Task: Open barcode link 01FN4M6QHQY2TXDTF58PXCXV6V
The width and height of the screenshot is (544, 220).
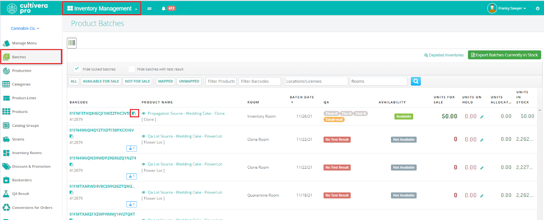Action: click(102, 130)
